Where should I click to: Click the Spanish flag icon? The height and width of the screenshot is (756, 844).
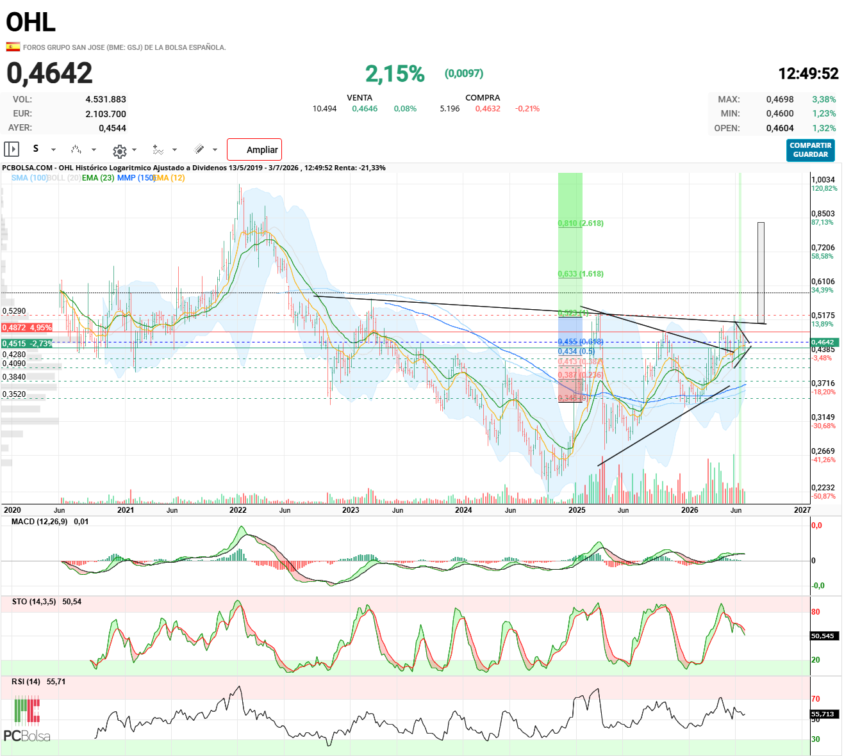(13, 47)
